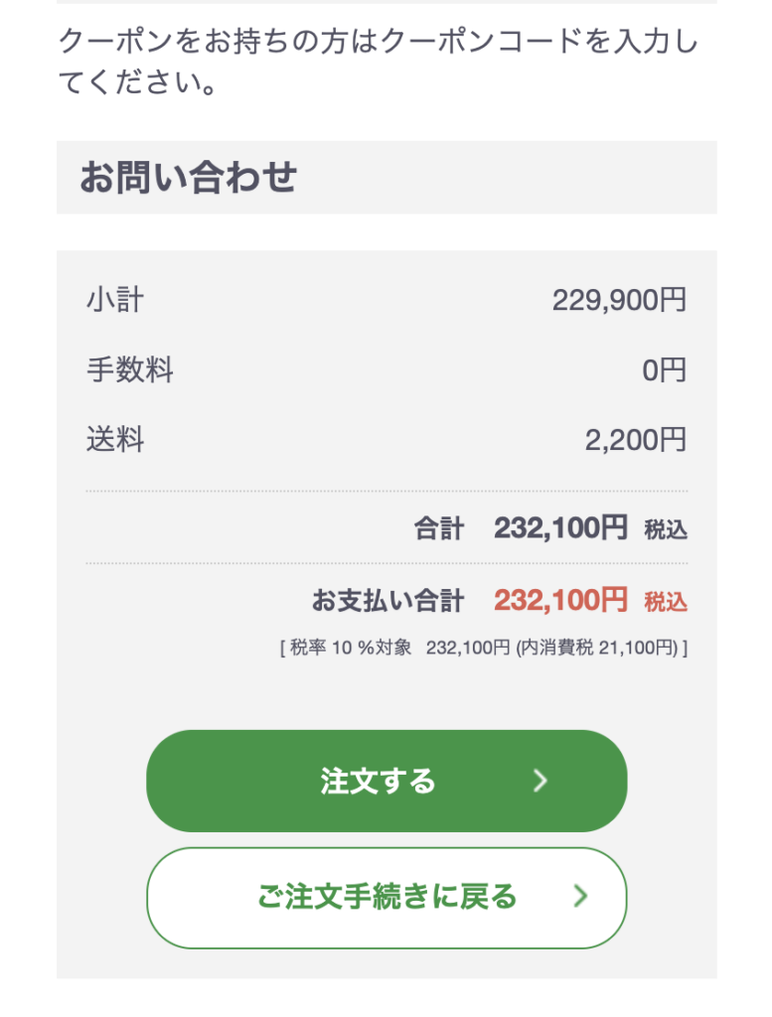Viewport: 772px width, 1017px height.
Task: Click the black 232,100円 total amount
Action: [560, 528]
